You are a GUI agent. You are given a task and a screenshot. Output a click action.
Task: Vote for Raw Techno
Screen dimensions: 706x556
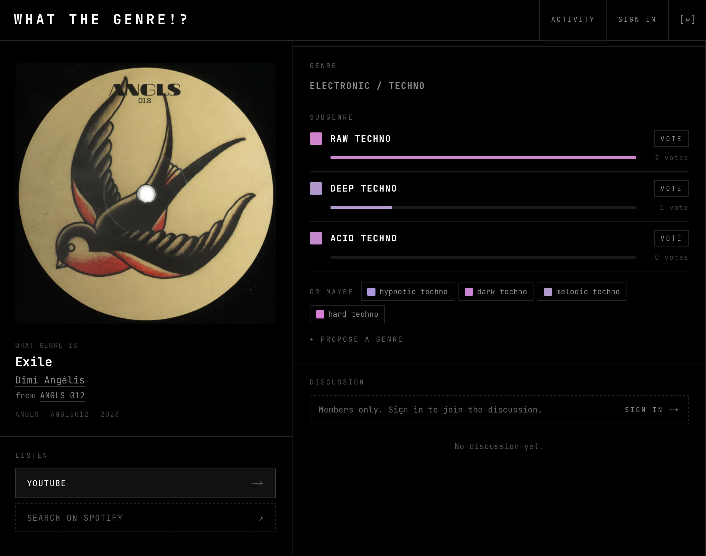tap(671, 139)
